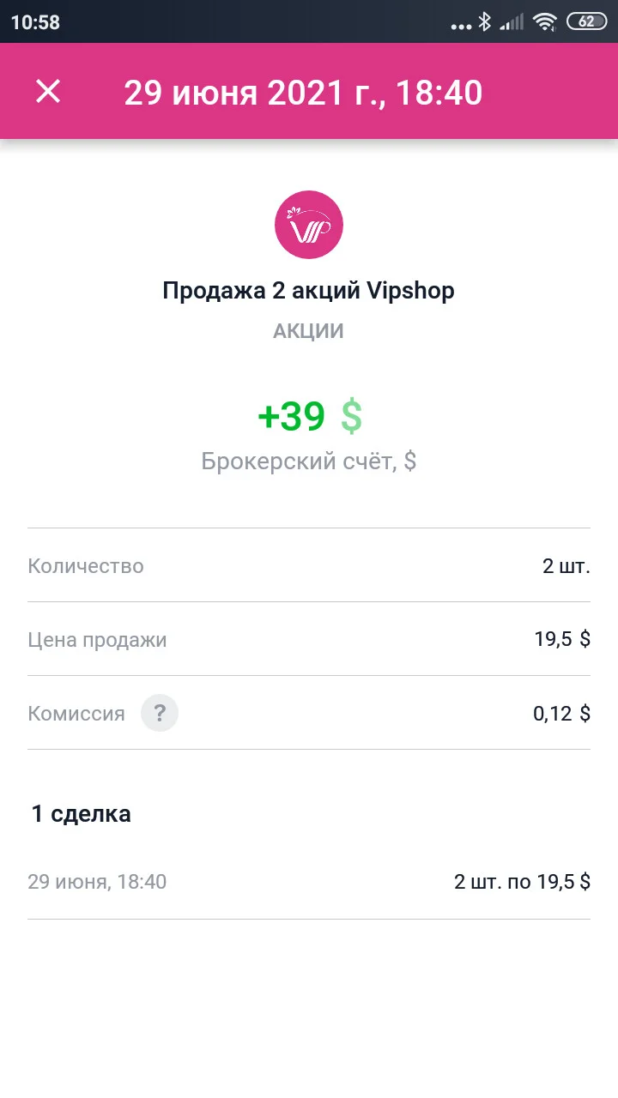618x1098 pixels.
Task: Select the header date 29 июня 2021 г., 18:40
Action: (303, 92)
